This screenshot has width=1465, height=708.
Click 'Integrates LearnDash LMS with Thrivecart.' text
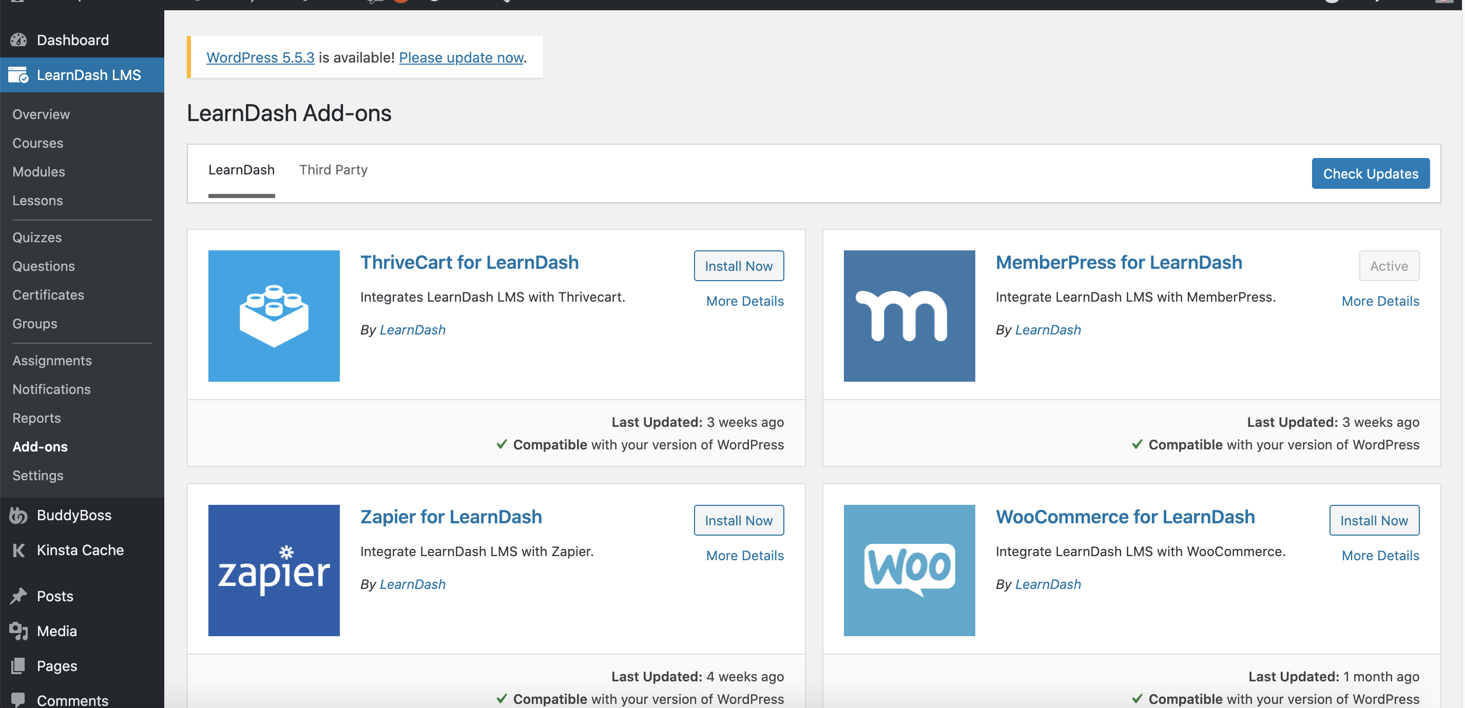tap(492, 297)
